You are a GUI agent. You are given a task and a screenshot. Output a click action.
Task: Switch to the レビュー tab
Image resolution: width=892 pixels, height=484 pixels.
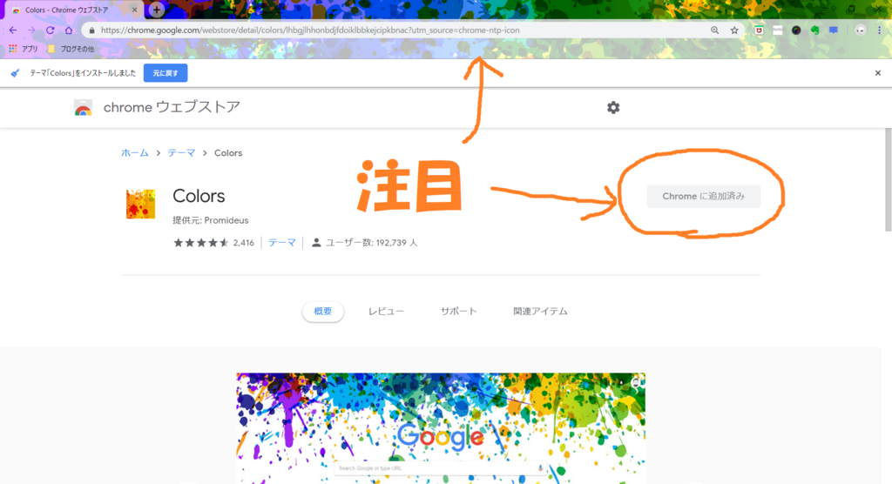pyautogui.click(x=386, y=311)
